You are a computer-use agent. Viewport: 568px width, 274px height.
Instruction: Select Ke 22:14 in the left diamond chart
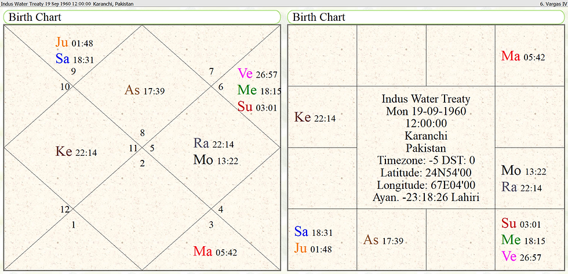pyautogui.click(x=76, y=152)
